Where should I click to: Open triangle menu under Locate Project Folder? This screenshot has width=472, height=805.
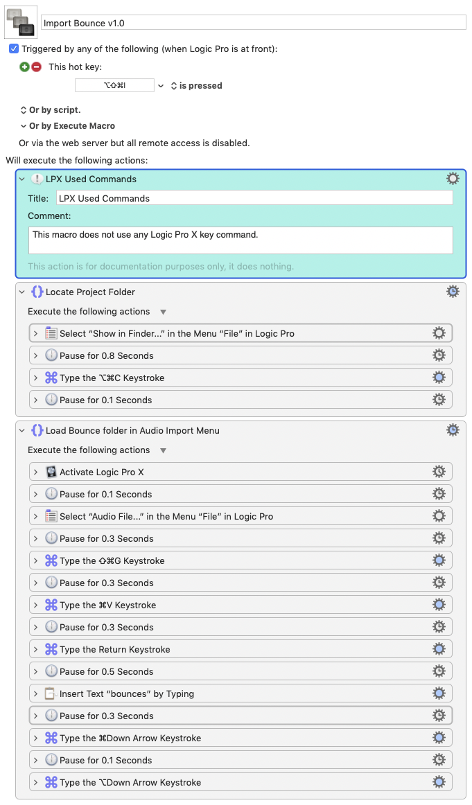tap(163, 312)
